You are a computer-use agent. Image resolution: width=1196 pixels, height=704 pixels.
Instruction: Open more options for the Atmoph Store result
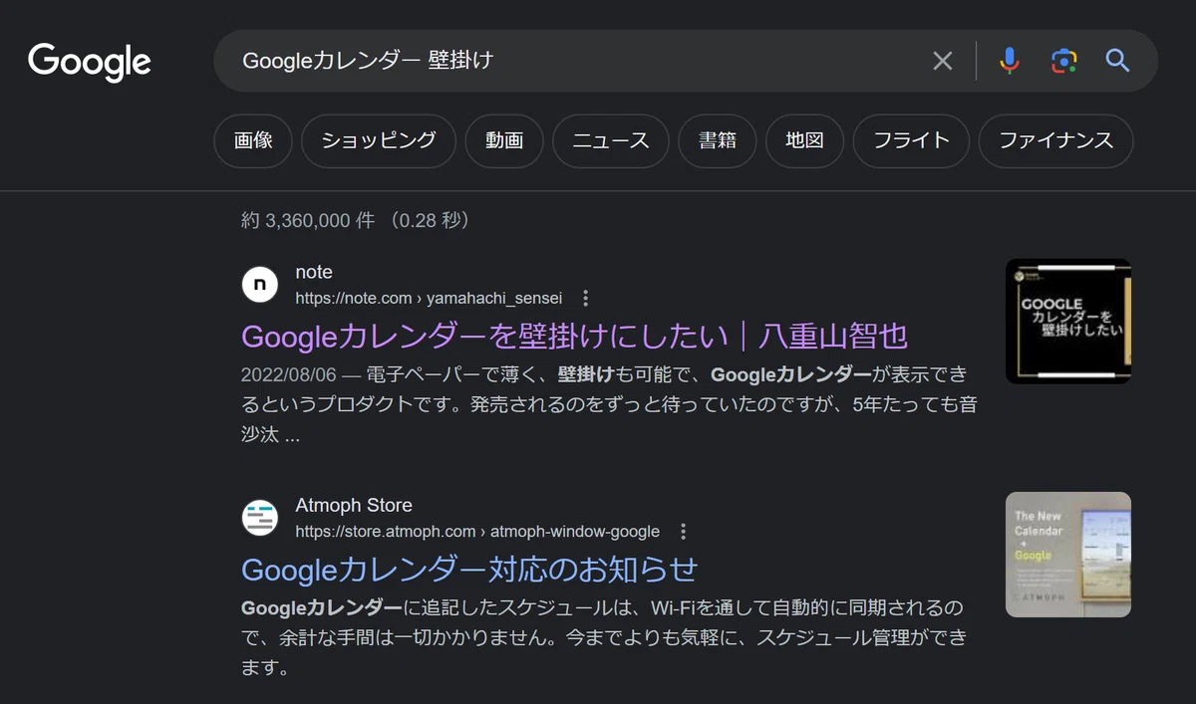tap(683, 531)
